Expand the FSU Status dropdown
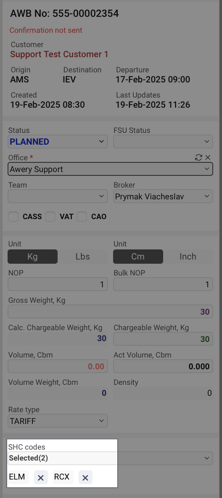Viewport: 222px width, 498px height. 163,142
